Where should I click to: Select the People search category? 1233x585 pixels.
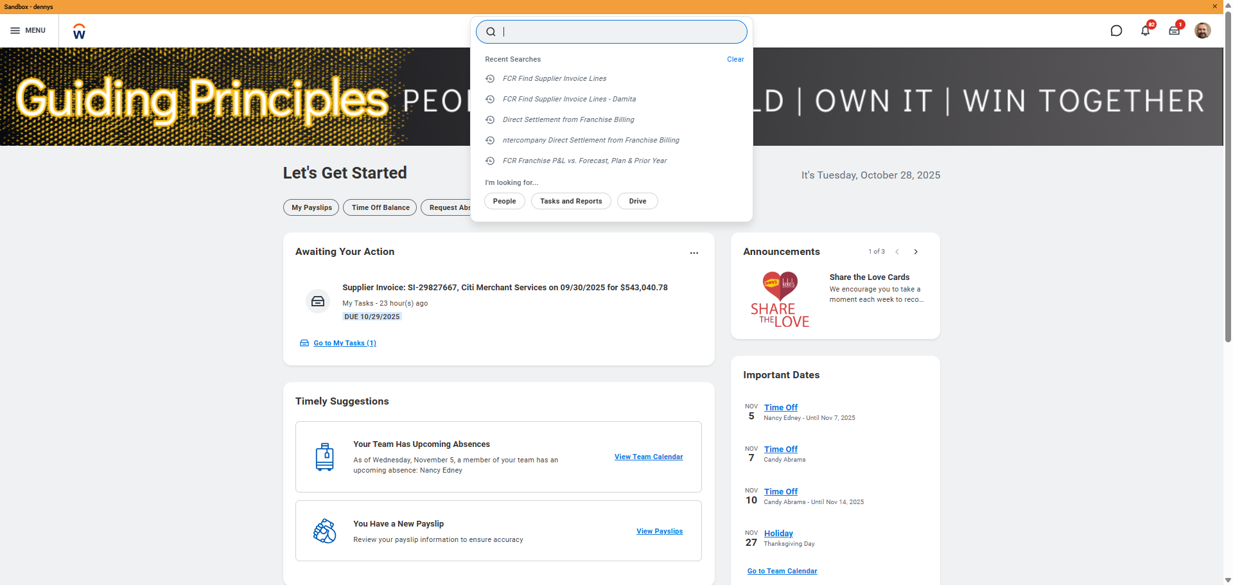click(x=504, y=201)
